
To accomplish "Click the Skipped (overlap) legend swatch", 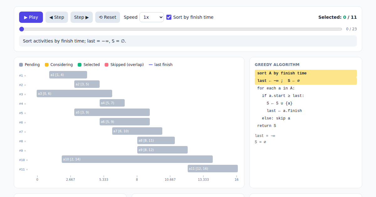I will [107, 65].
